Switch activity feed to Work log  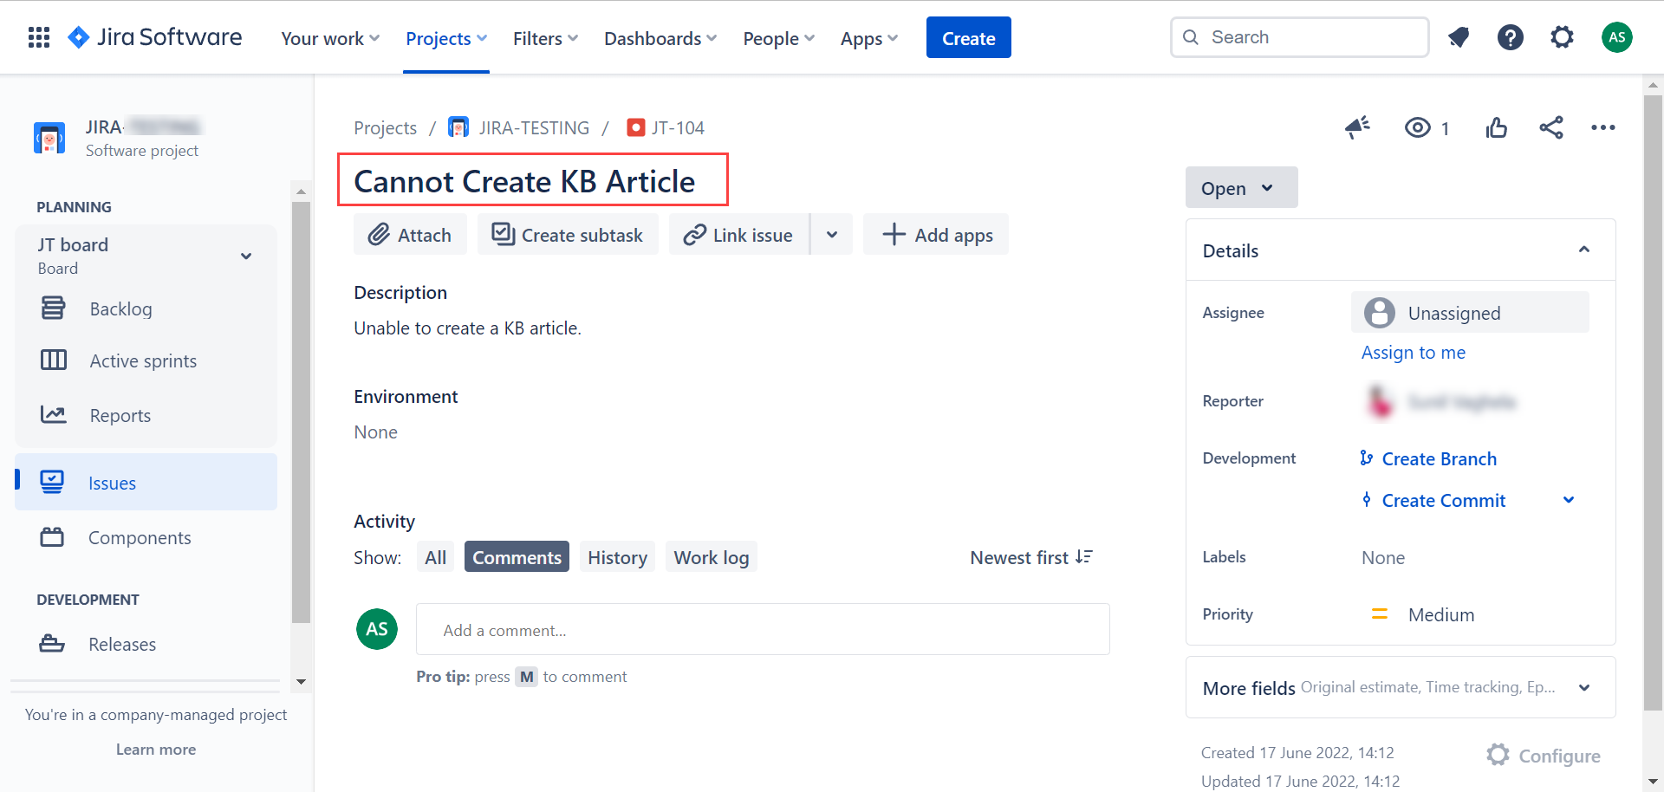711,556
